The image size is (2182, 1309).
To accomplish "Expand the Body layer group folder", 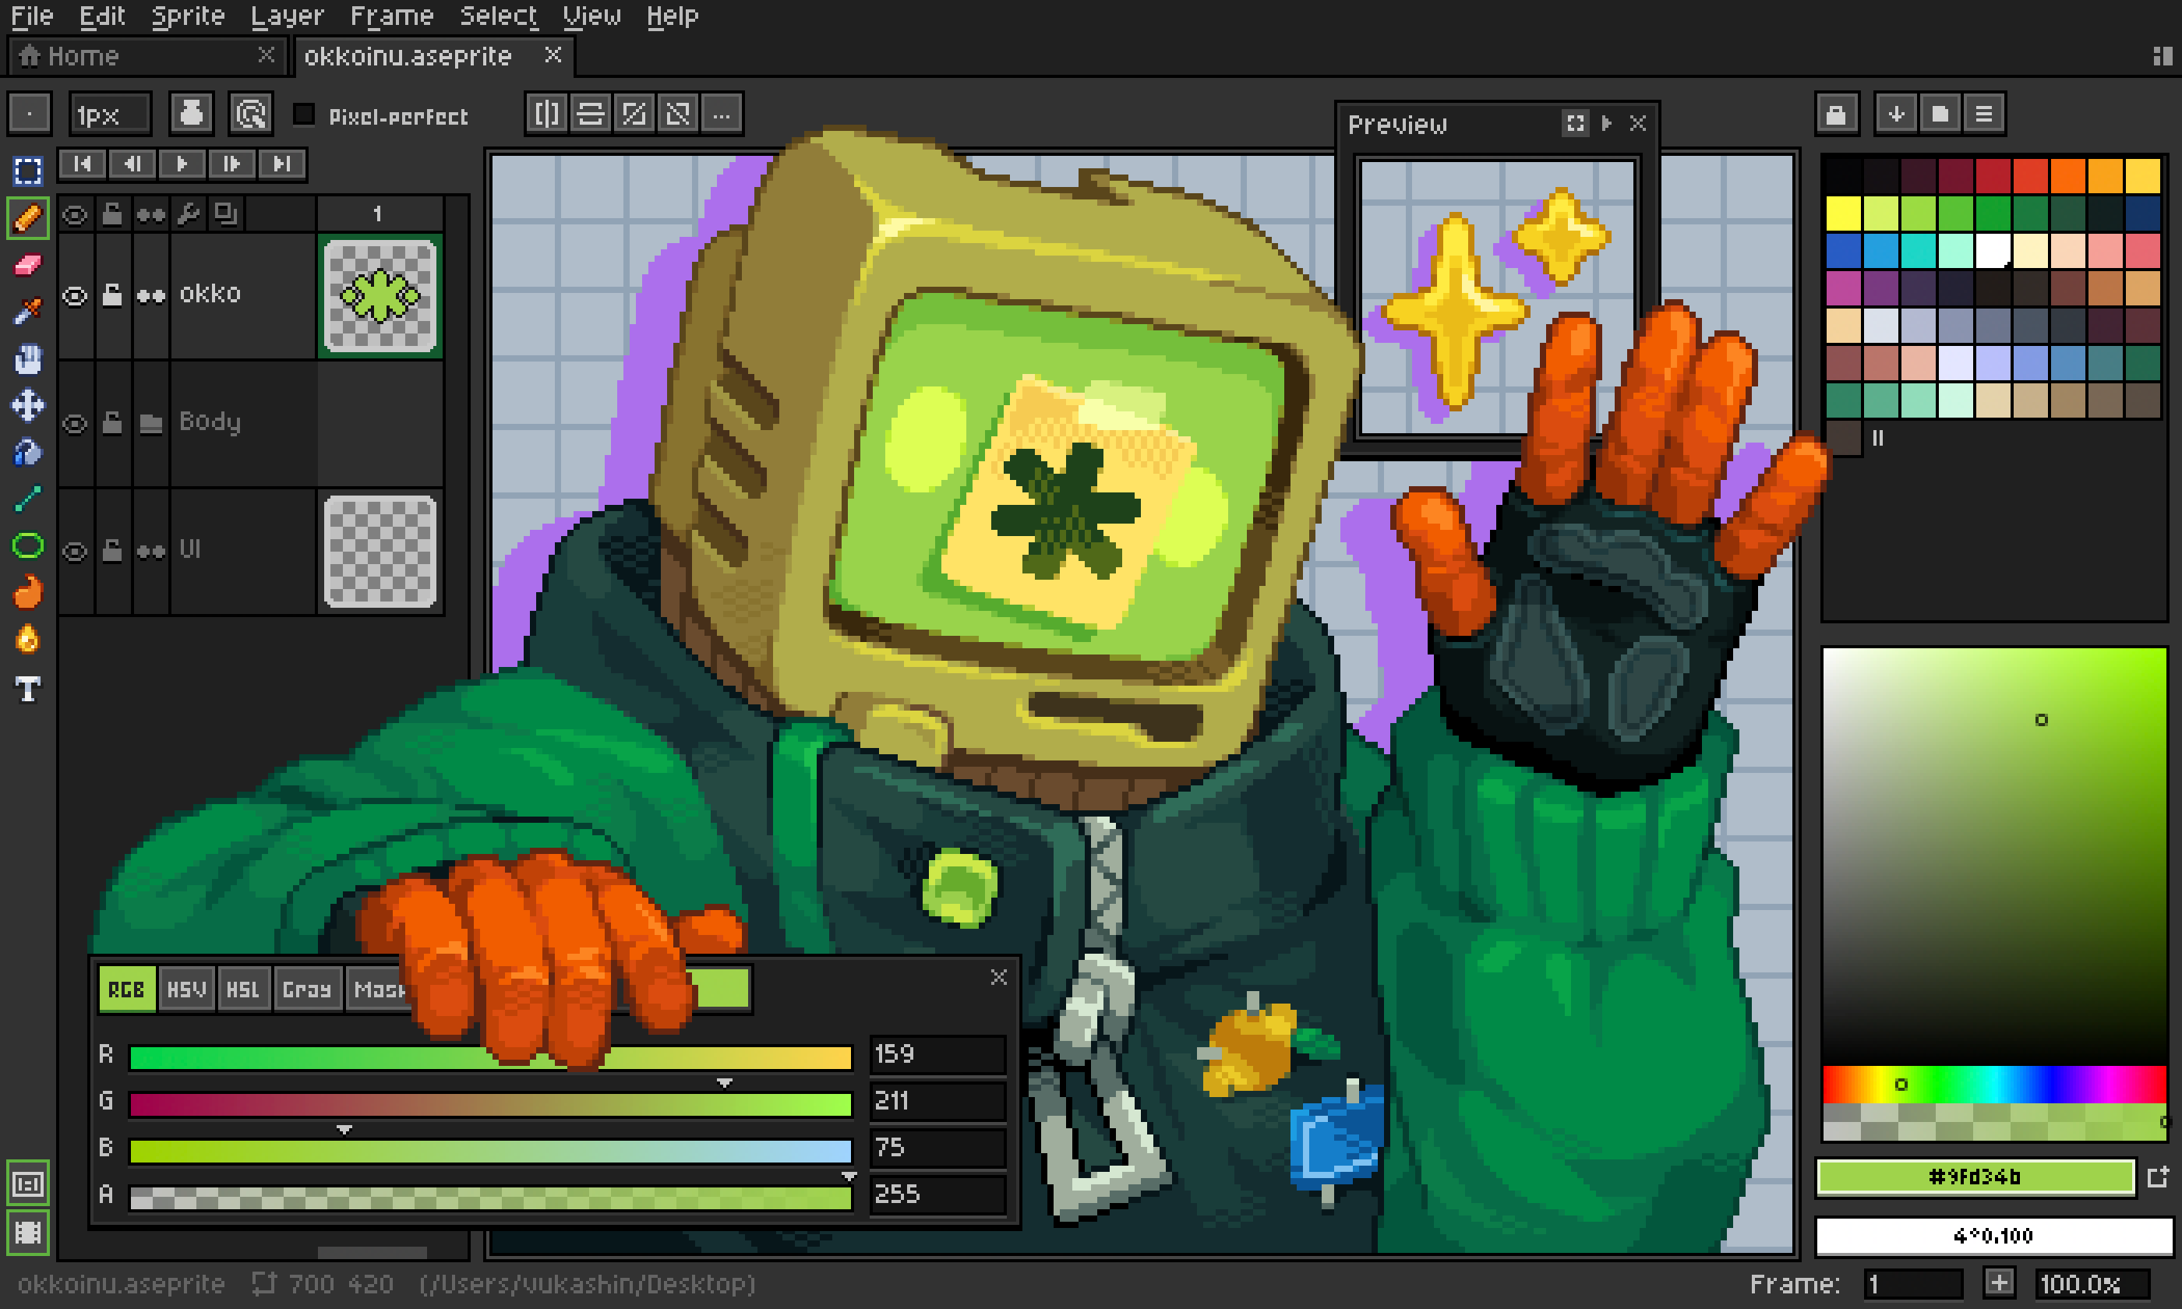I will 151,422.
